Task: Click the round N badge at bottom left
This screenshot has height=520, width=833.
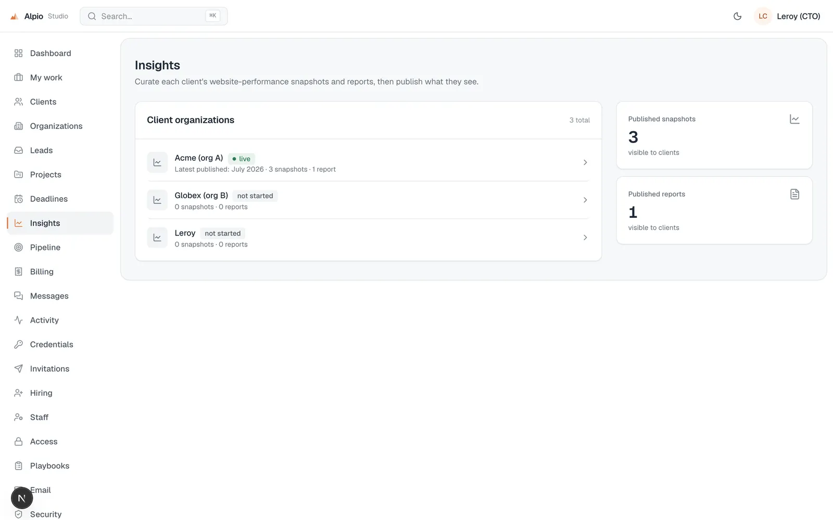Action: [22, 498]
